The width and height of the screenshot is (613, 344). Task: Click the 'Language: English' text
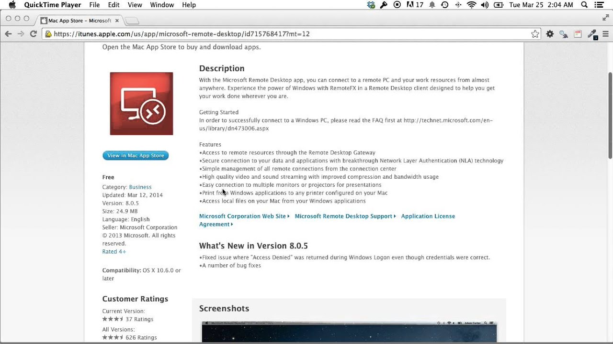pyautogui.click(x=126, y=219)
